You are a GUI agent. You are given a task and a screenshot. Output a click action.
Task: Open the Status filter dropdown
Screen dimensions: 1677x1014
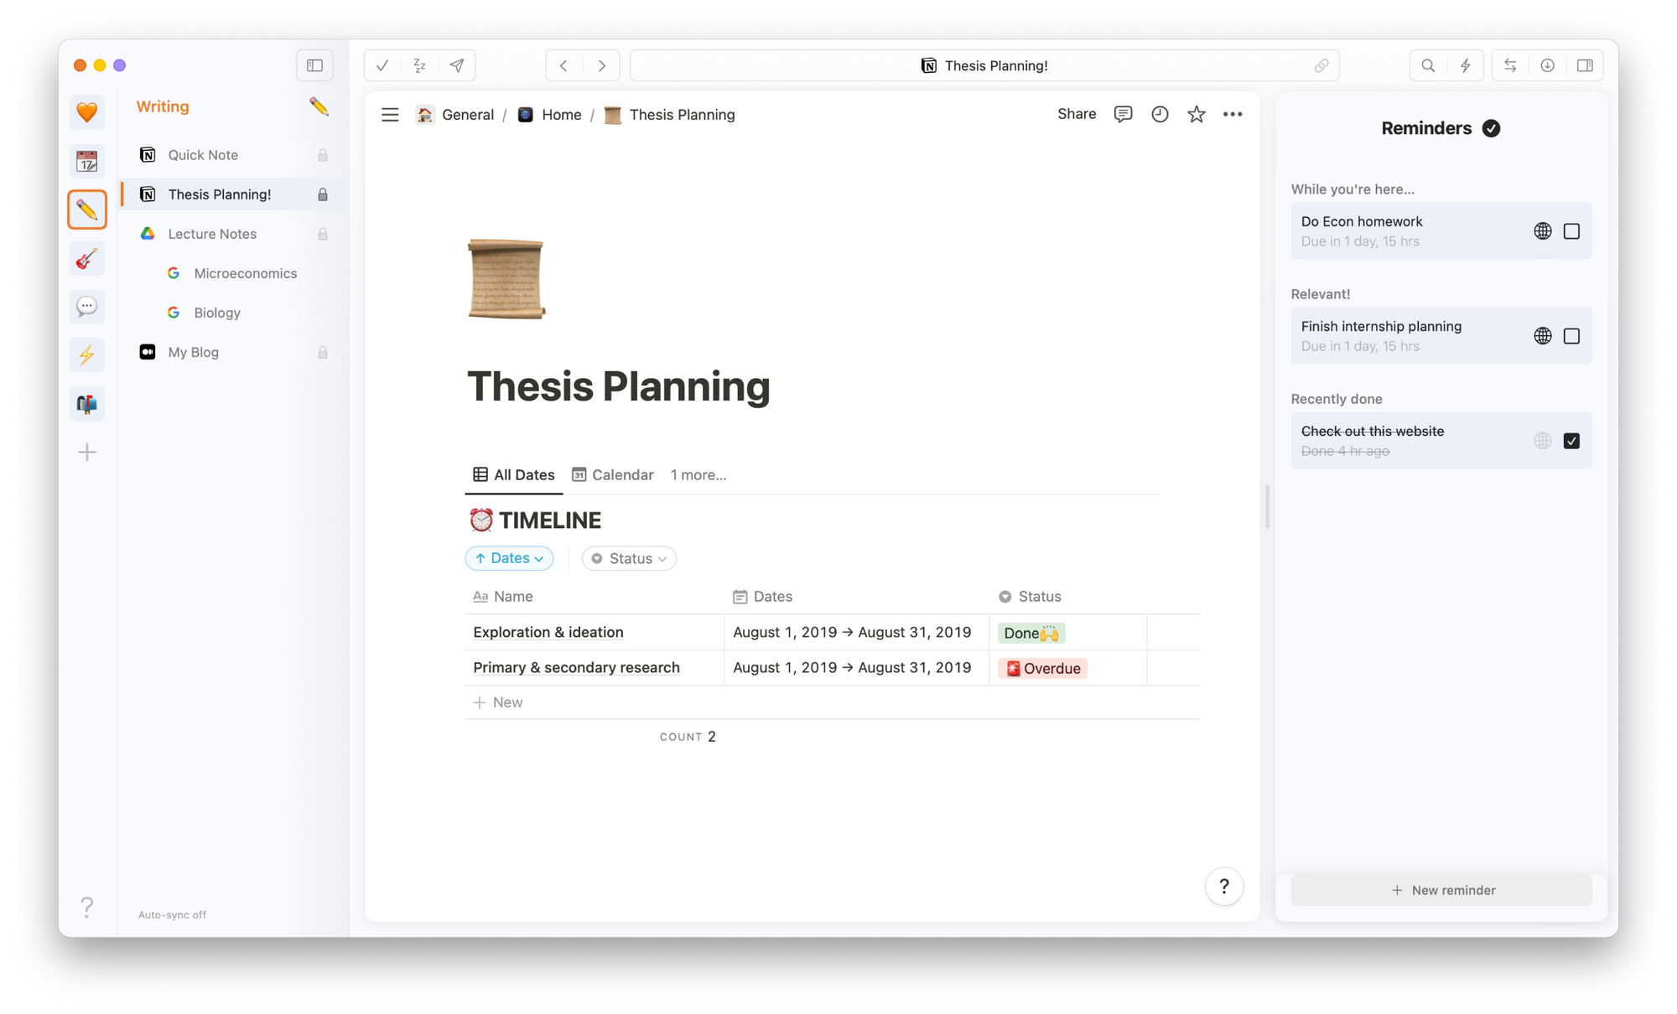629,559
